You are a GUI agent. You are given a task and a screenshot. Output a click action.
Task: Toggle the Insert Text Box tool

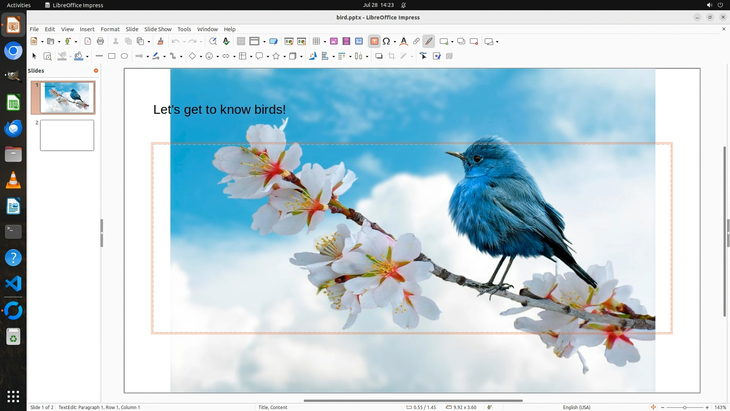tap(374, 41)
